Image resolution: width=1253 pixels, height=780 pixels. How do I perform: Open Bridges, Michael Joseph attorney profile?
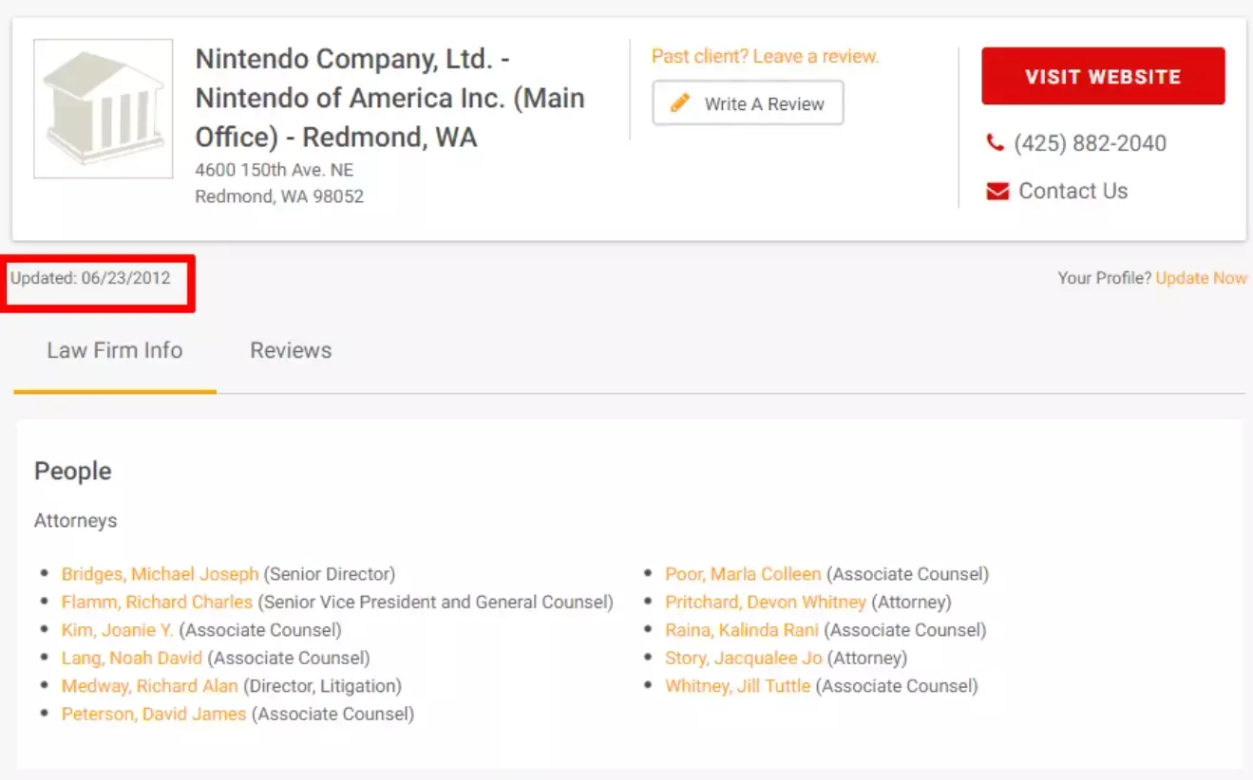pos(160,574)
